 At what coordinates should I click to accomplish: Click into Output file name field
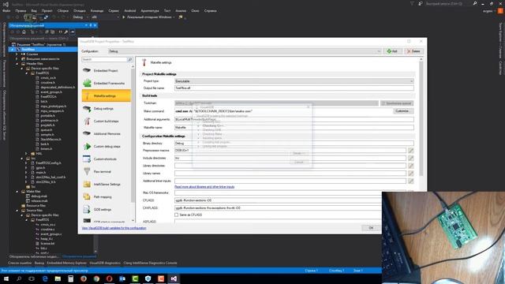(294, 88)
